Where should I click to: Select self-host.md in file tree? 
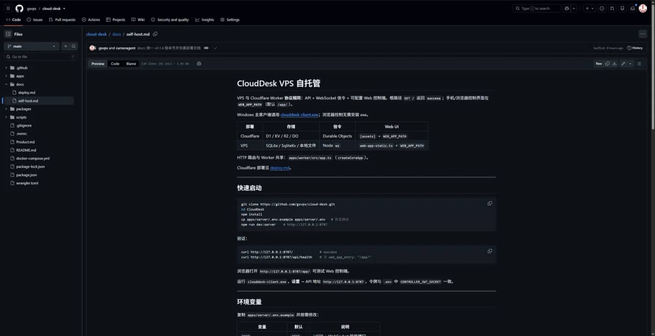(28, 101)
